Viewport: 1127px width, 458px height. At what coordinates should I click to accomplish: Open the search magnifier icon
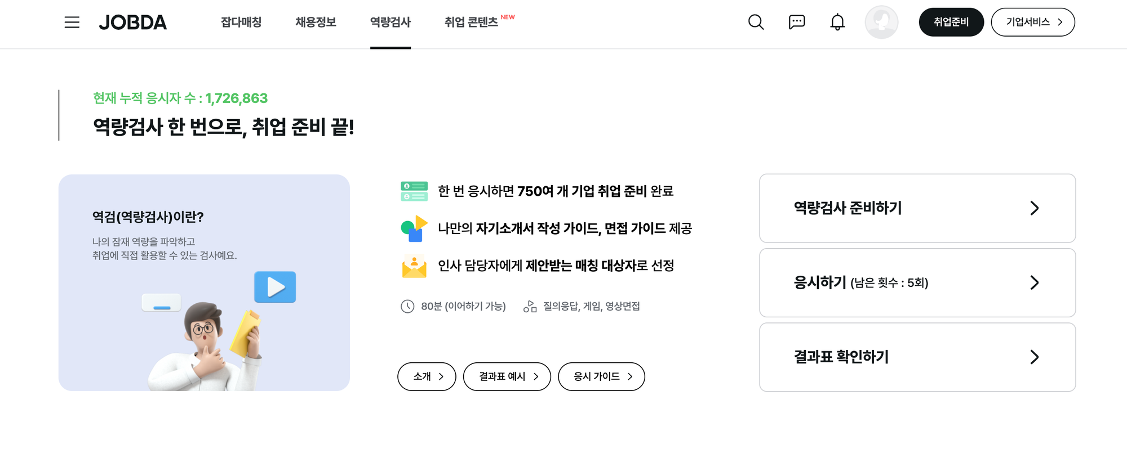click(756, 23)
